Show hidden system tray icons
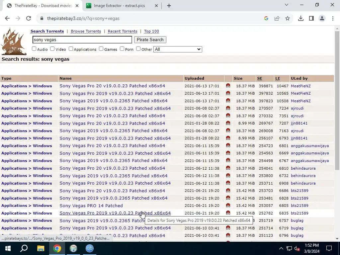Screen dimensions: 340x255 click(281, 248)
